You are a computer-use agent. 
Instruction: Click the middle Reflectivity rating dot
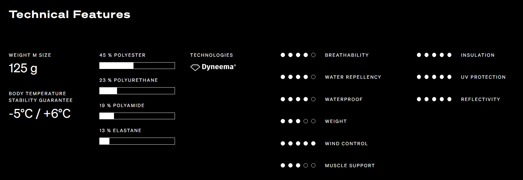(x=434, y=99)
